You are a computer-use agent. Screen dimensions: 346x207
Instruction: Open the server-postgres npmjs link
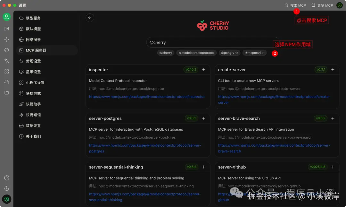coord(145,148)
